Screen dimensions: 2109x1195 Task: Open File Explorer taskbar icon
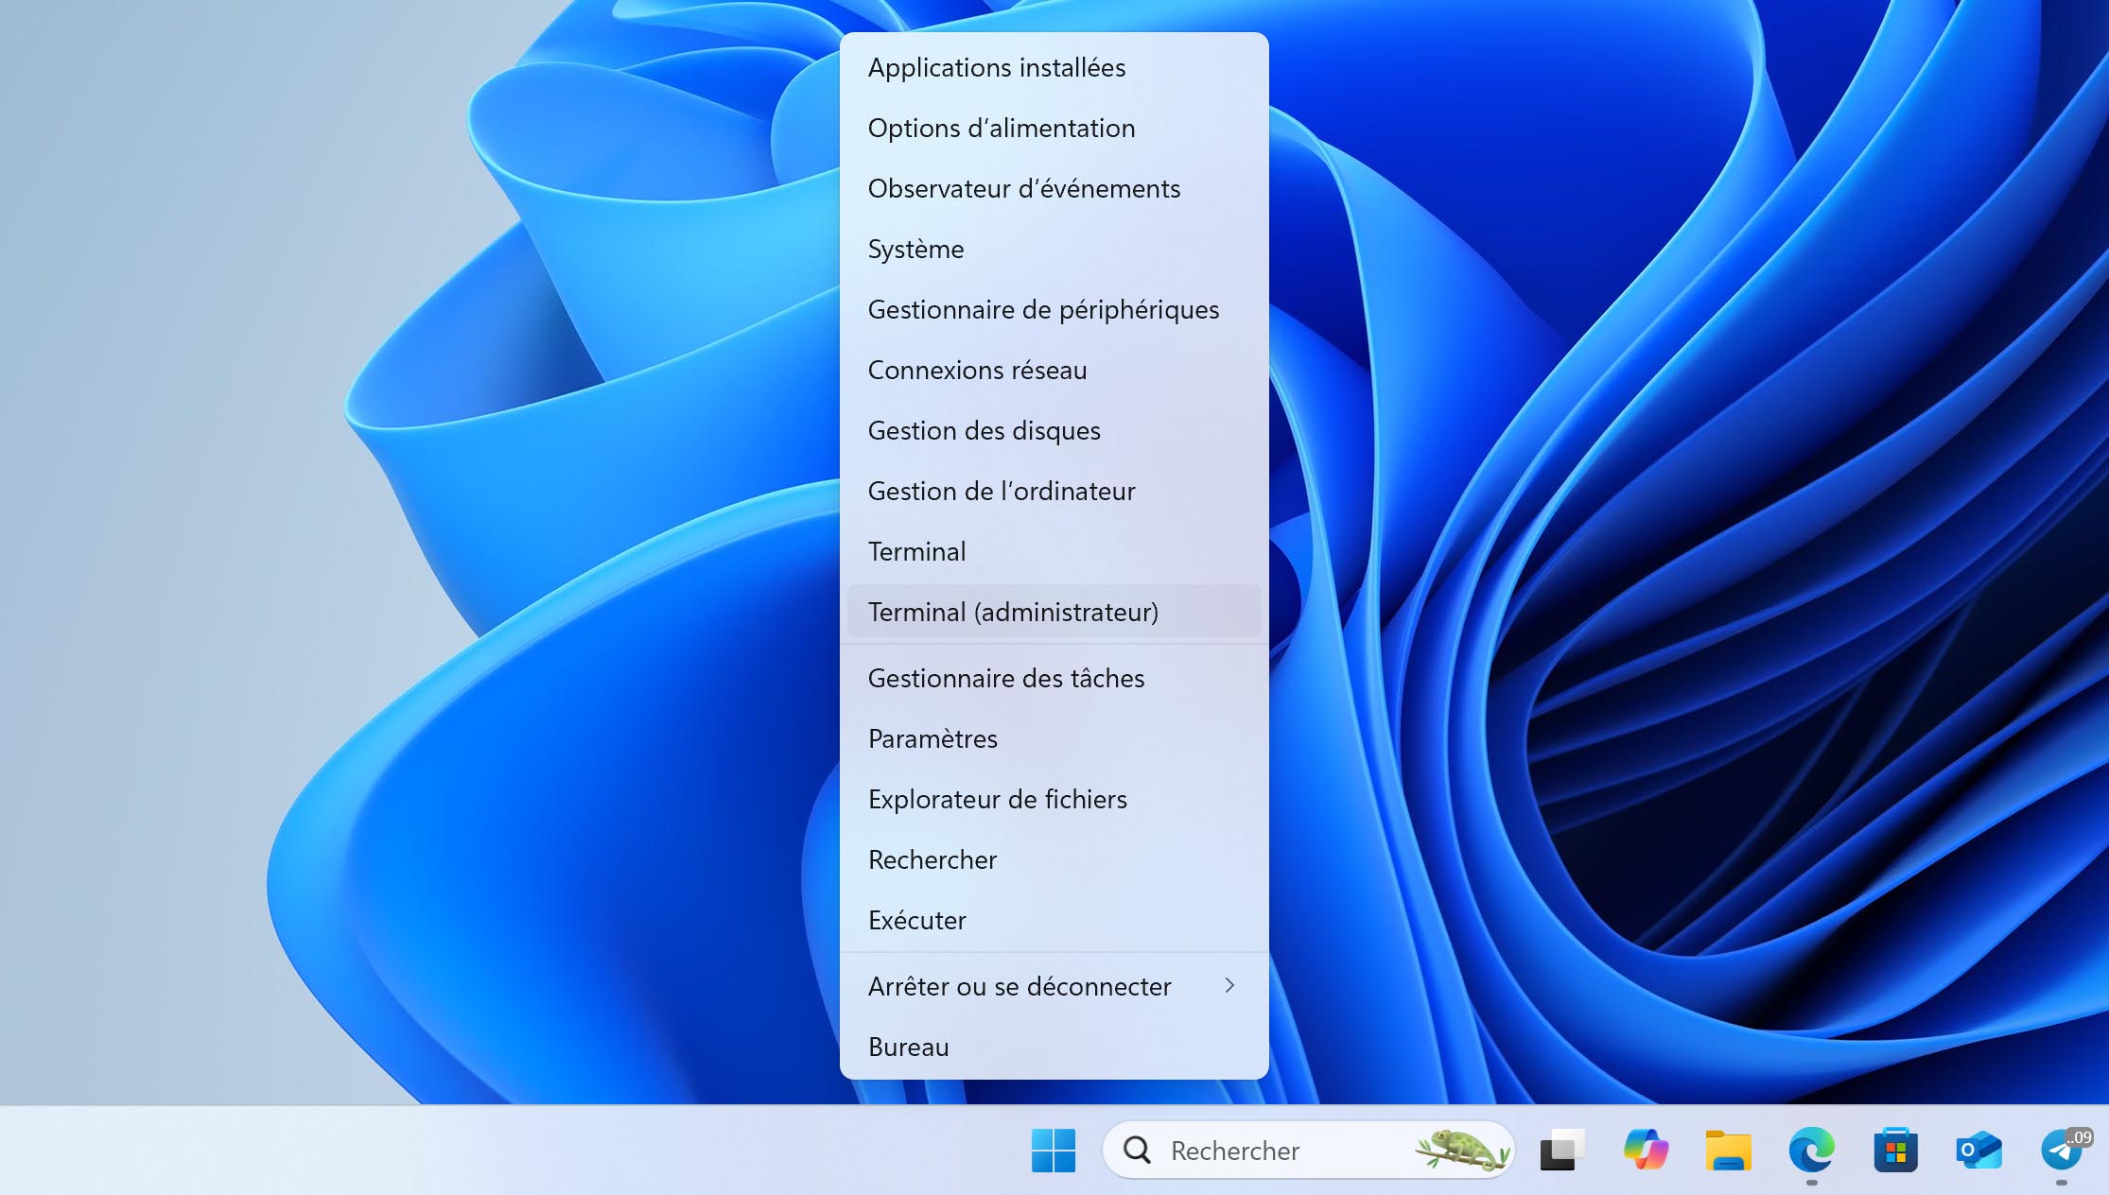tap(1728, 1150)
